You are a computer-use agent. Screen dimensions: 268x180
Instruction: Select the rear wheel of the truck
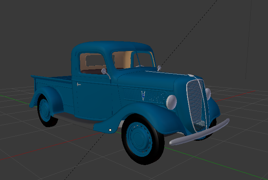pos(46,111)
